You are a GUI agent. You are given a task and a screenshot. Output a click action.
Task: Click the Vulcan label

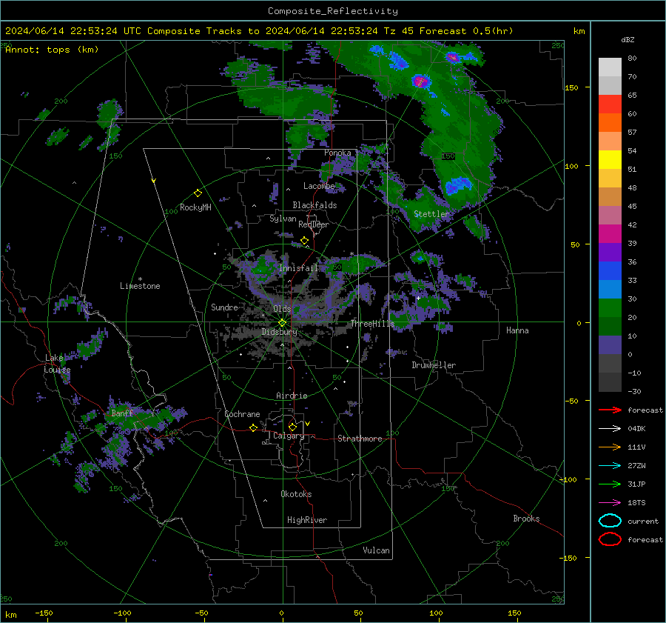(x=377, y=550)
